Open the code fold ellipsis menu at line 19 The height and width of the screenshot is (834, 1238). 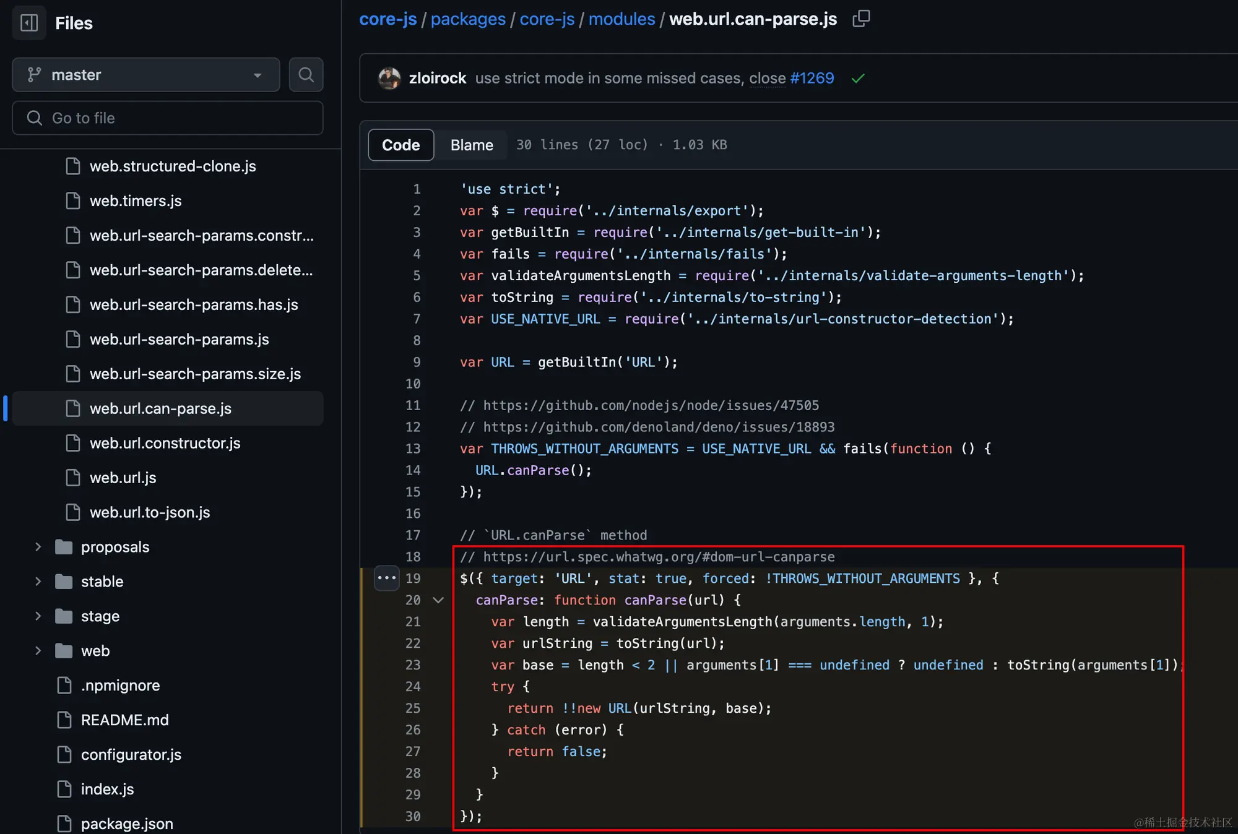pyautogui.click(x=386, y=578)
